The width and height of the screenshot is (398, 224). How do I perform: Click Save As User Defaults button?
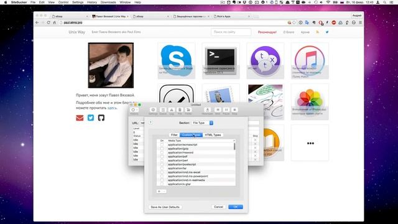tap(165, 207)
